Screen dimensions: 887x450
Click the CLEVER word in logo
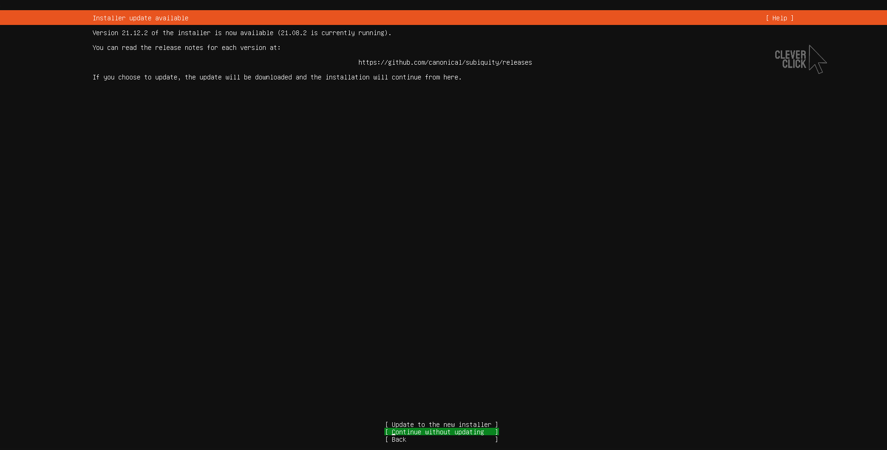[790, 55]
